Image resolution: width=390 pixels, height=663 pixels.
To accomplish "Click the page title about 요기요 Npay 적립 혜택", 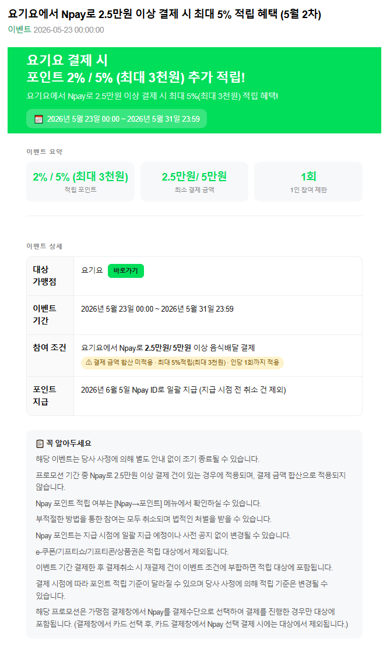I will pos(164,14).
